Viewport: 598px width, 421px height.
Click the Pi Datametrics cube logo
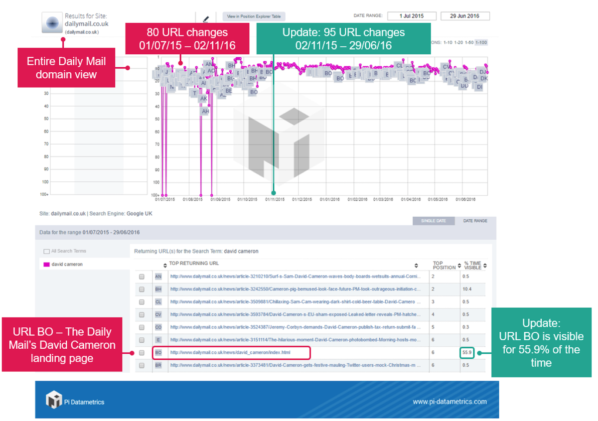pos(53,400)
